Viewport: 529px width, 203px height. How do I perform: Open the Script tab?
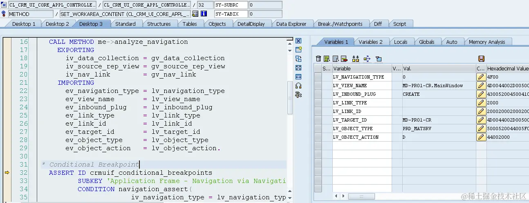point(400,24)
